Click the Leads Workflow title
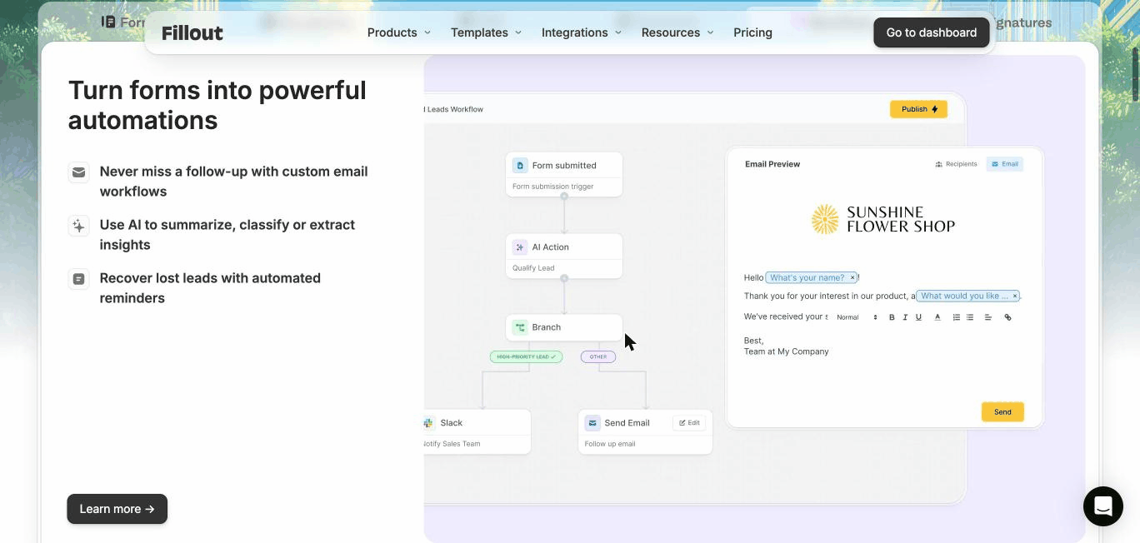Image resolution: width=1140 pixels, height=543 pixels. [453, 109]
